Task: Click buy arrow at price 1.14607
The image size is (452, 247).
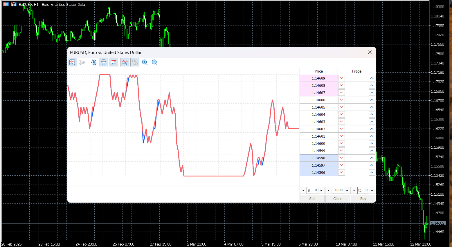Action: (x=372, y=93)
